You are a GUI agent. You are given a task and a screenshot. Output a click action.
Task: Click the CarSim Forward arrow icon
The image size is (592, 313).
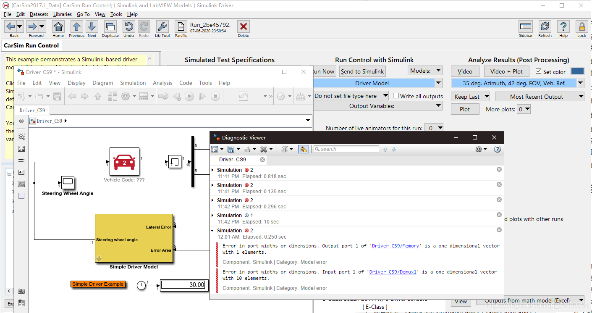[33, 26]
